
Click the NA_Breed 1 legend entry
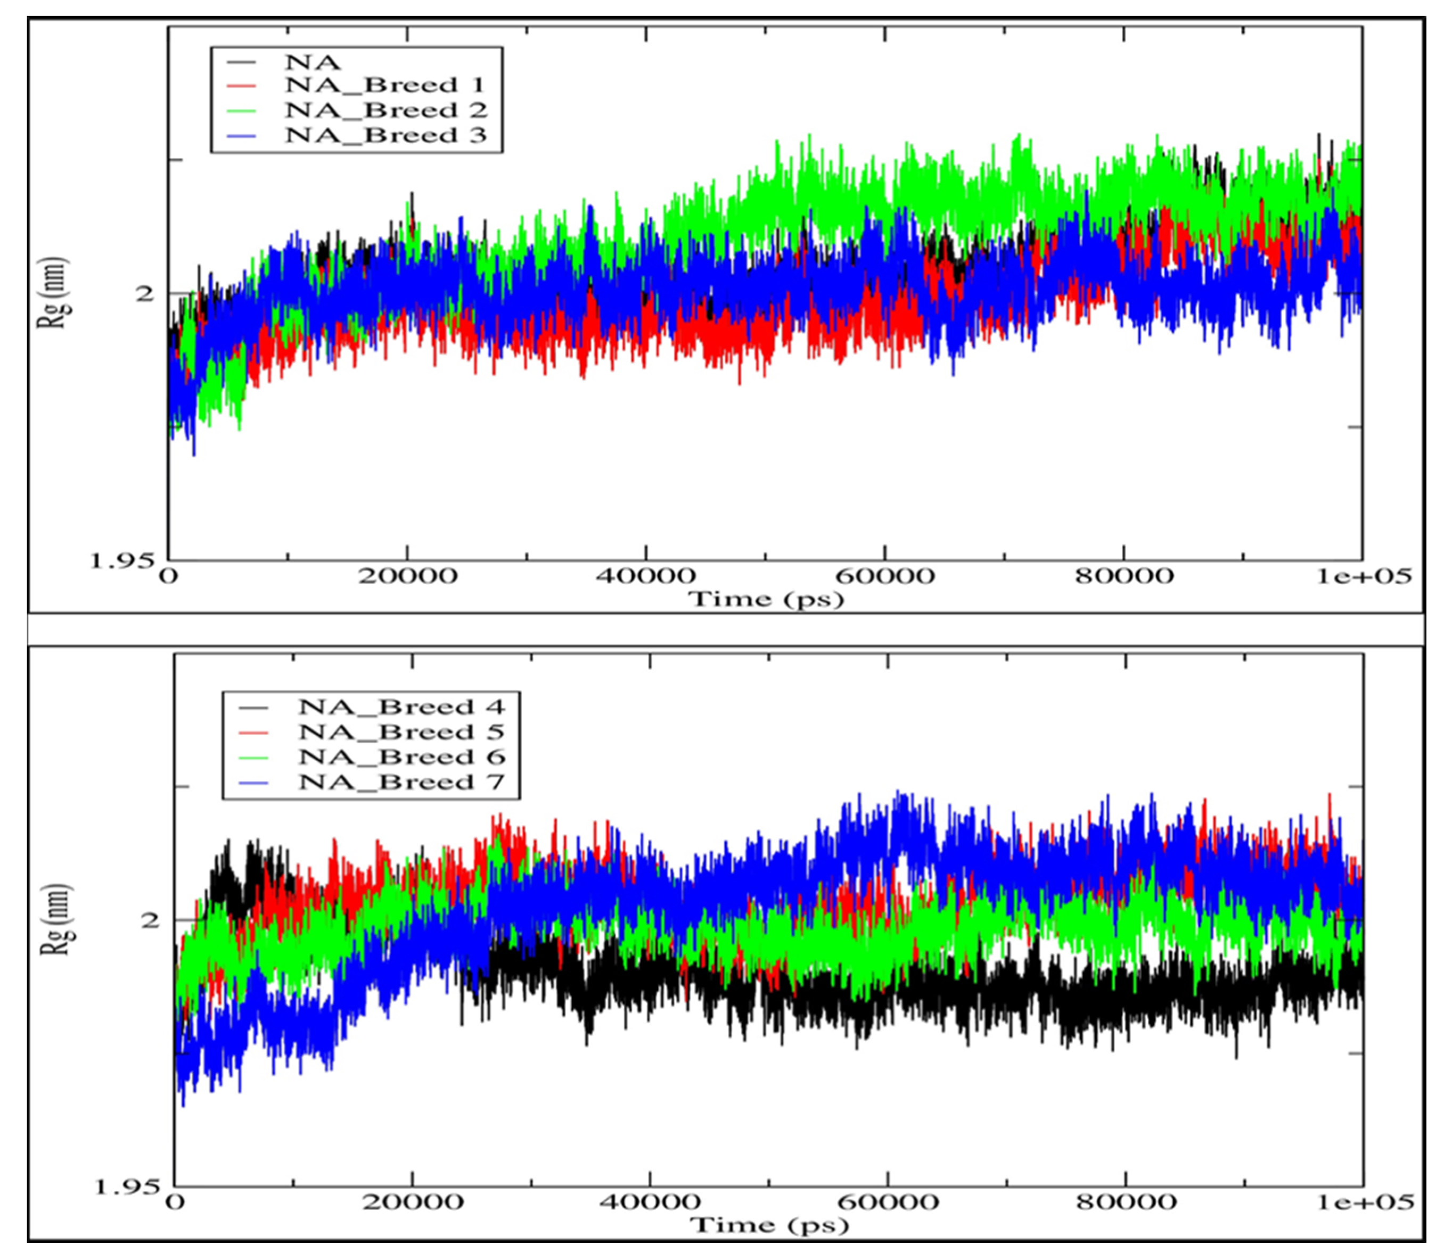[385, 86]
